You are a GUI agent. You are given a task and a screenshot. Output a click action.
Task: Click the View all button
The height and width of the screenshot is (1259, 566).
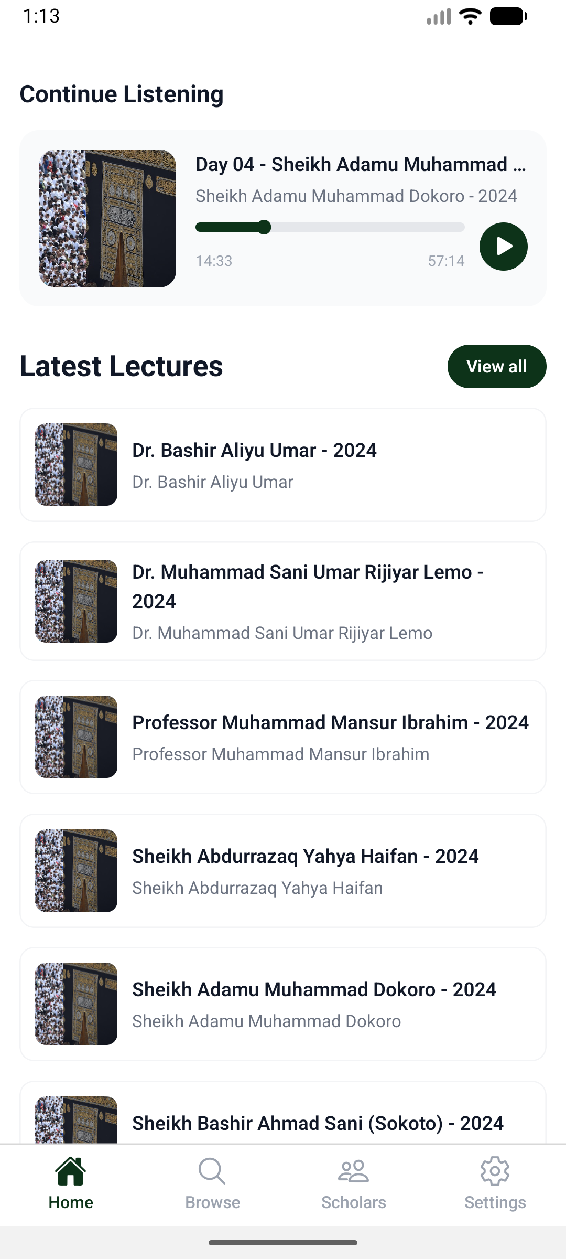click(x=496, y=366)
